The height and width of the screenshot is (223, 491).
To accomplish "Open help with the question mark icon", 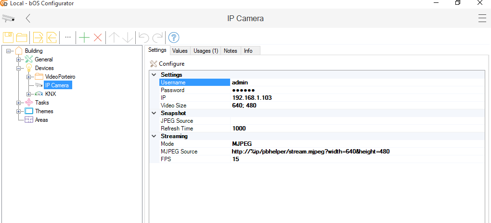I will tap(174, 37).
